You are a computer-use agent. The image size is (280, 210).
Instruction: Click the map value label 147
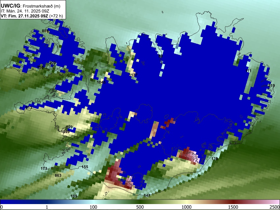[x=147, y=196]
